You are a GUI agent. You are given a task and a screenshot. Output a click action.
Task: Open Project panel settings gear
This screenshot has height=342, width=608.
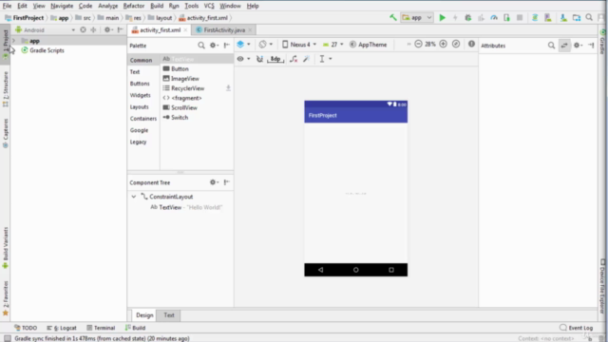107,29
